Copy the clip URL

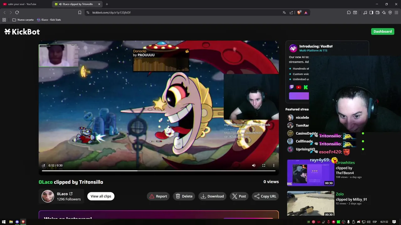click(265, 196)
